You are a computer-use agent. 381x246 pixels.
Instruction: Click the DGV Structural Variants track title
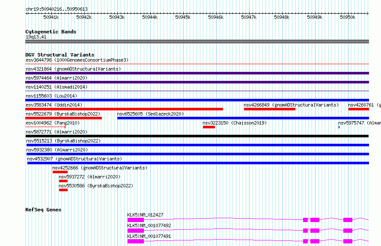tap(60, 55)
